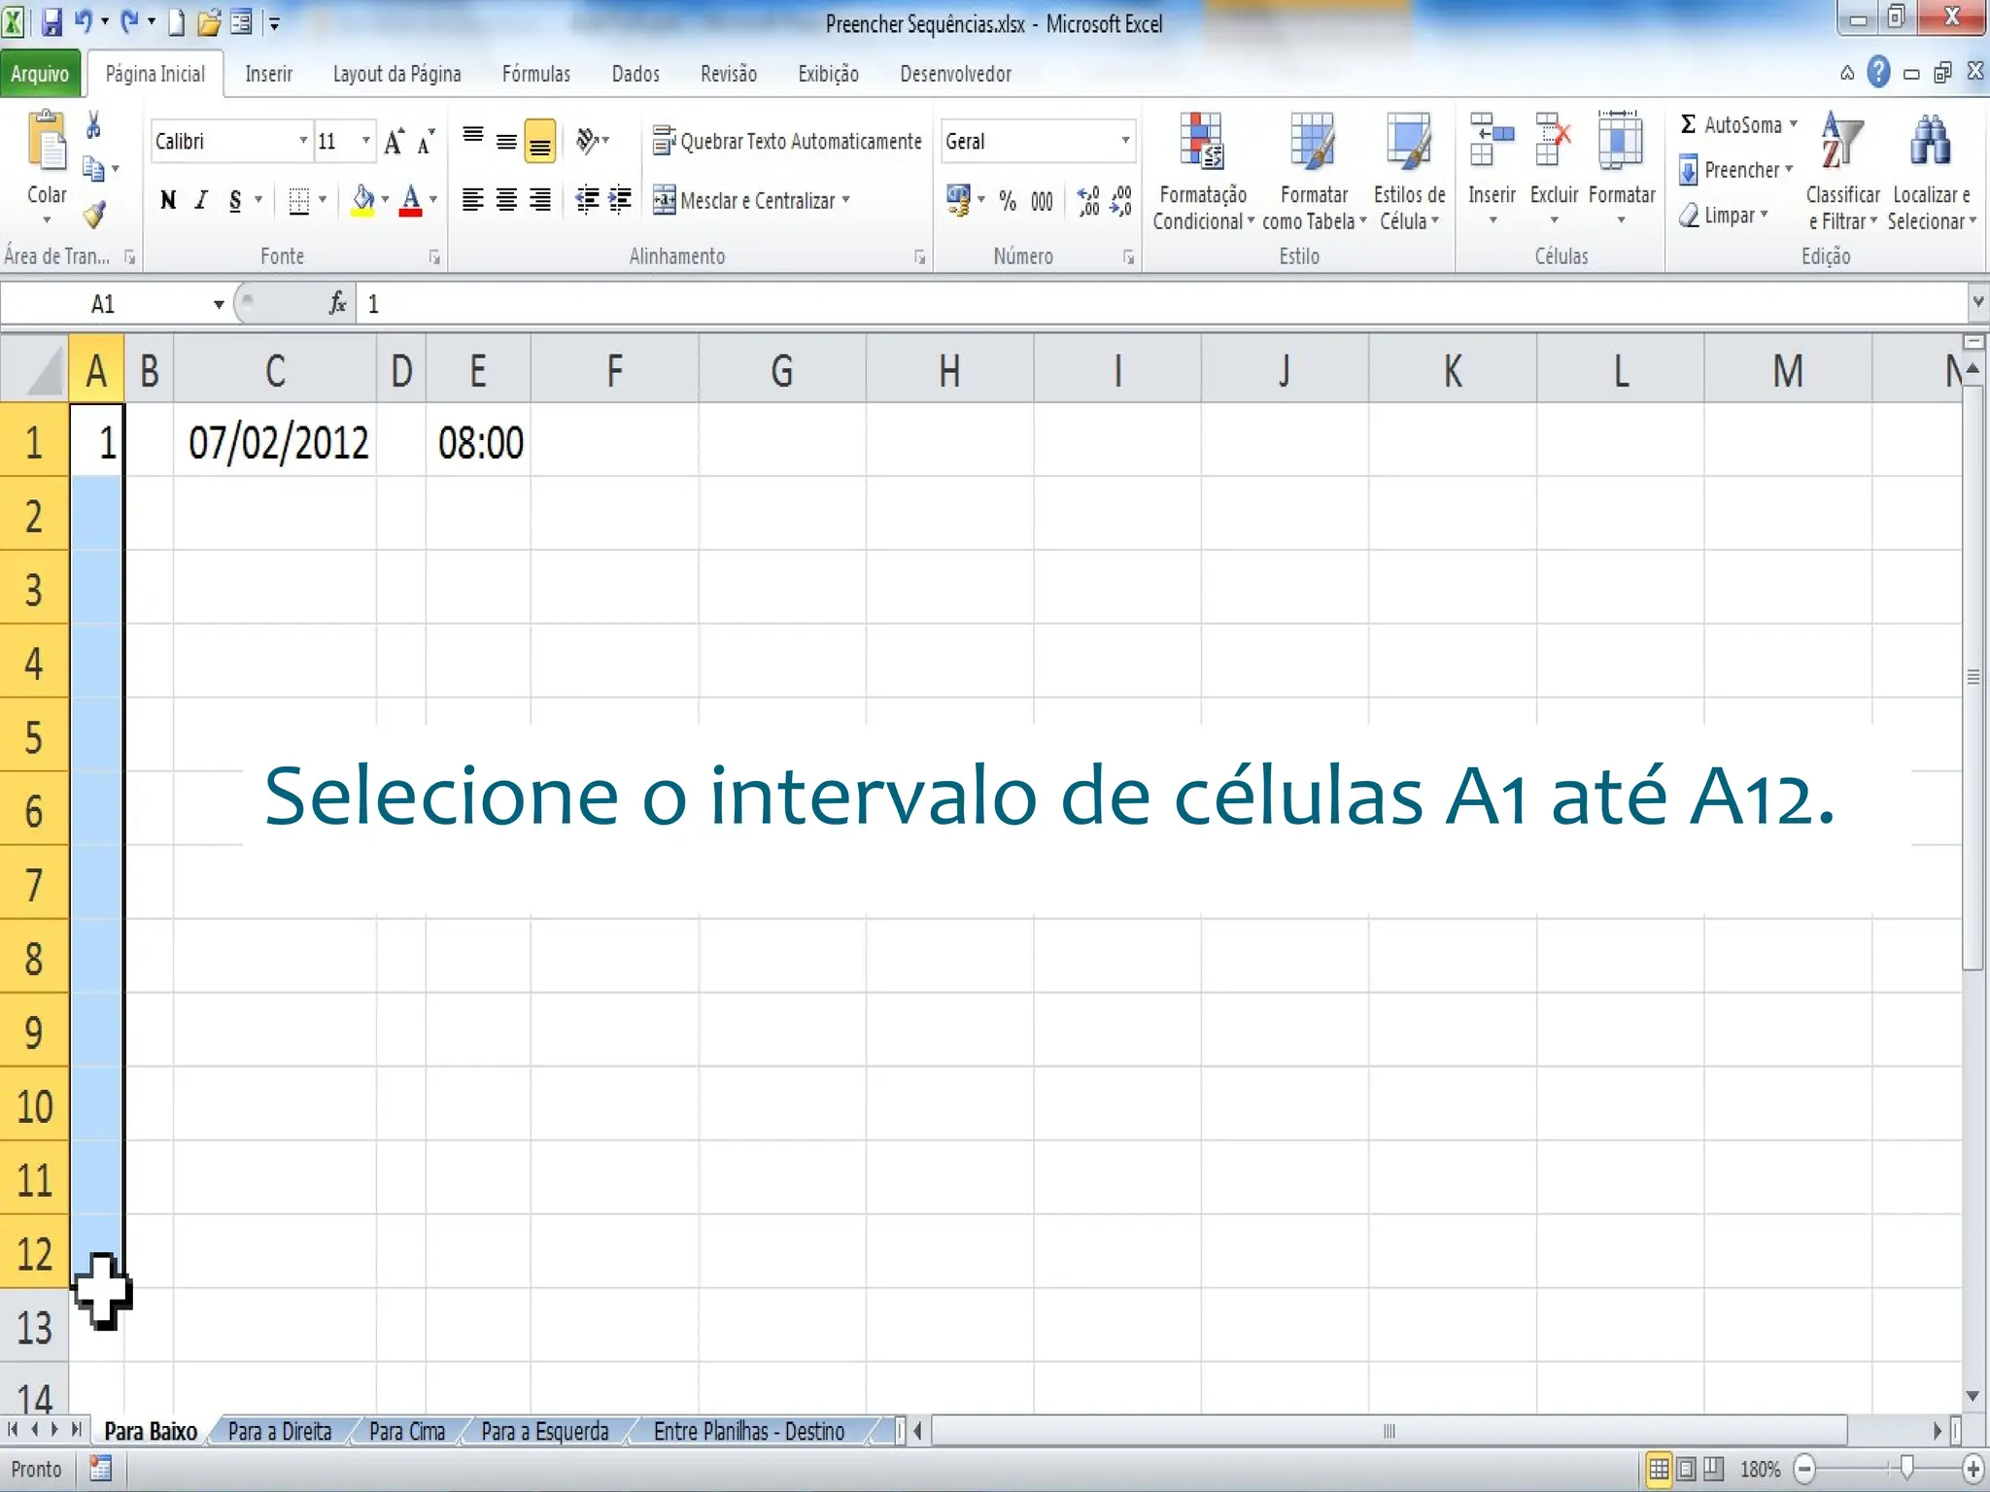The width and height of the screenshot is (1990, 1492).
Task: Click the Format Painter brush icon
Action: pyautogui.click(x=94, y=214)
